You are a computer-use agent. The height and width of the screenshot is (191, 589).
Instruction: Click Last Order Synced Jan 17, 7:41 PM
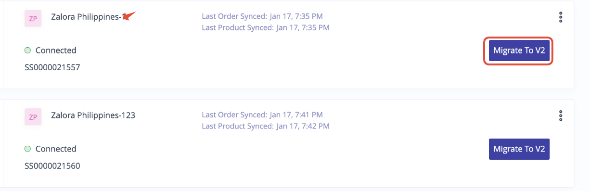click(262, 115)
